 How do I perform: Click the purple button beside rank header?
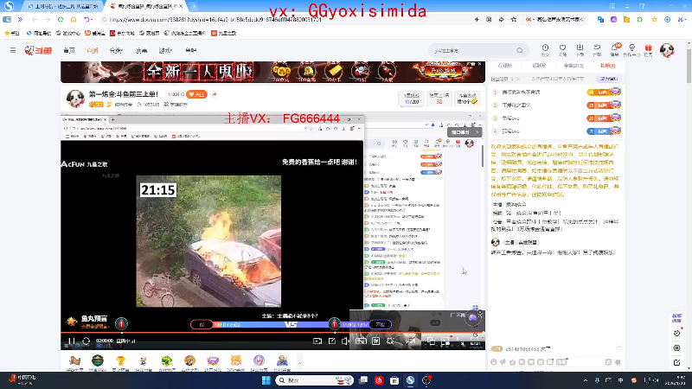tap(608, 79)
